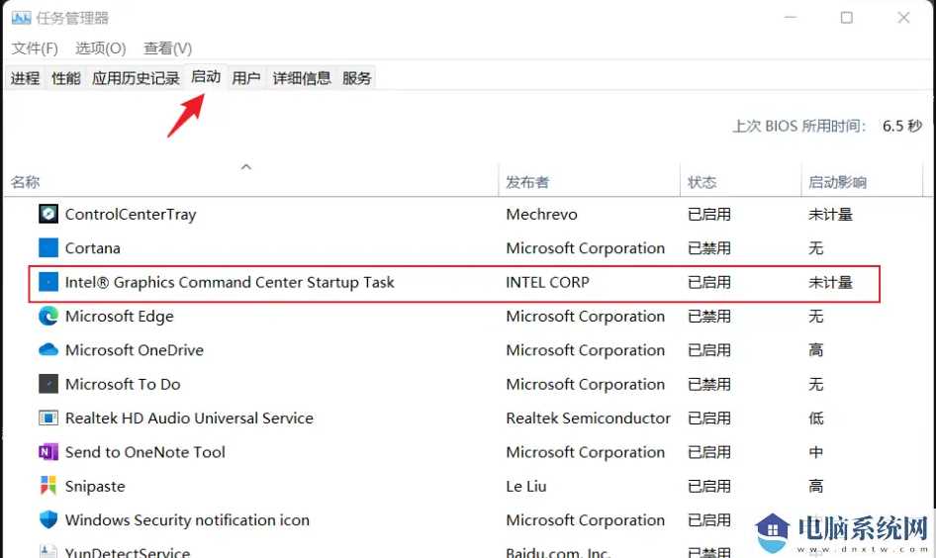This screenshot has height=558, width=936.
Task: Select Realtek HD Audio Universal Service
Action: [x=189, y=418]
